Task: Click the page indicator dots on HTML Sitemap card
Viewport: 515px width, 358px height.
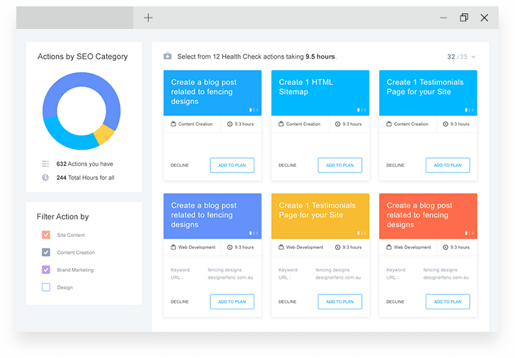Action: 361,110
